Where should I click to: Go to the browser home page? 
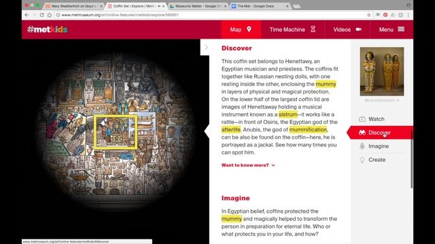[x=50, y=15]
